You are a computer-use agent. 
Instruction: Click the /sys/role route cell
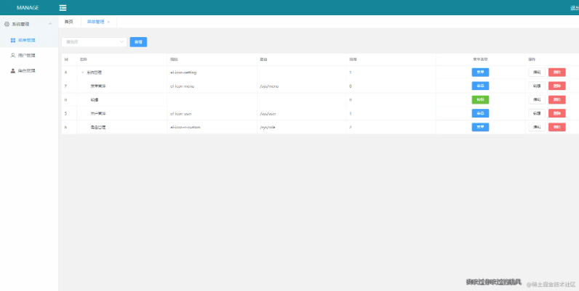pyautogui.click(x=268, y=128)
